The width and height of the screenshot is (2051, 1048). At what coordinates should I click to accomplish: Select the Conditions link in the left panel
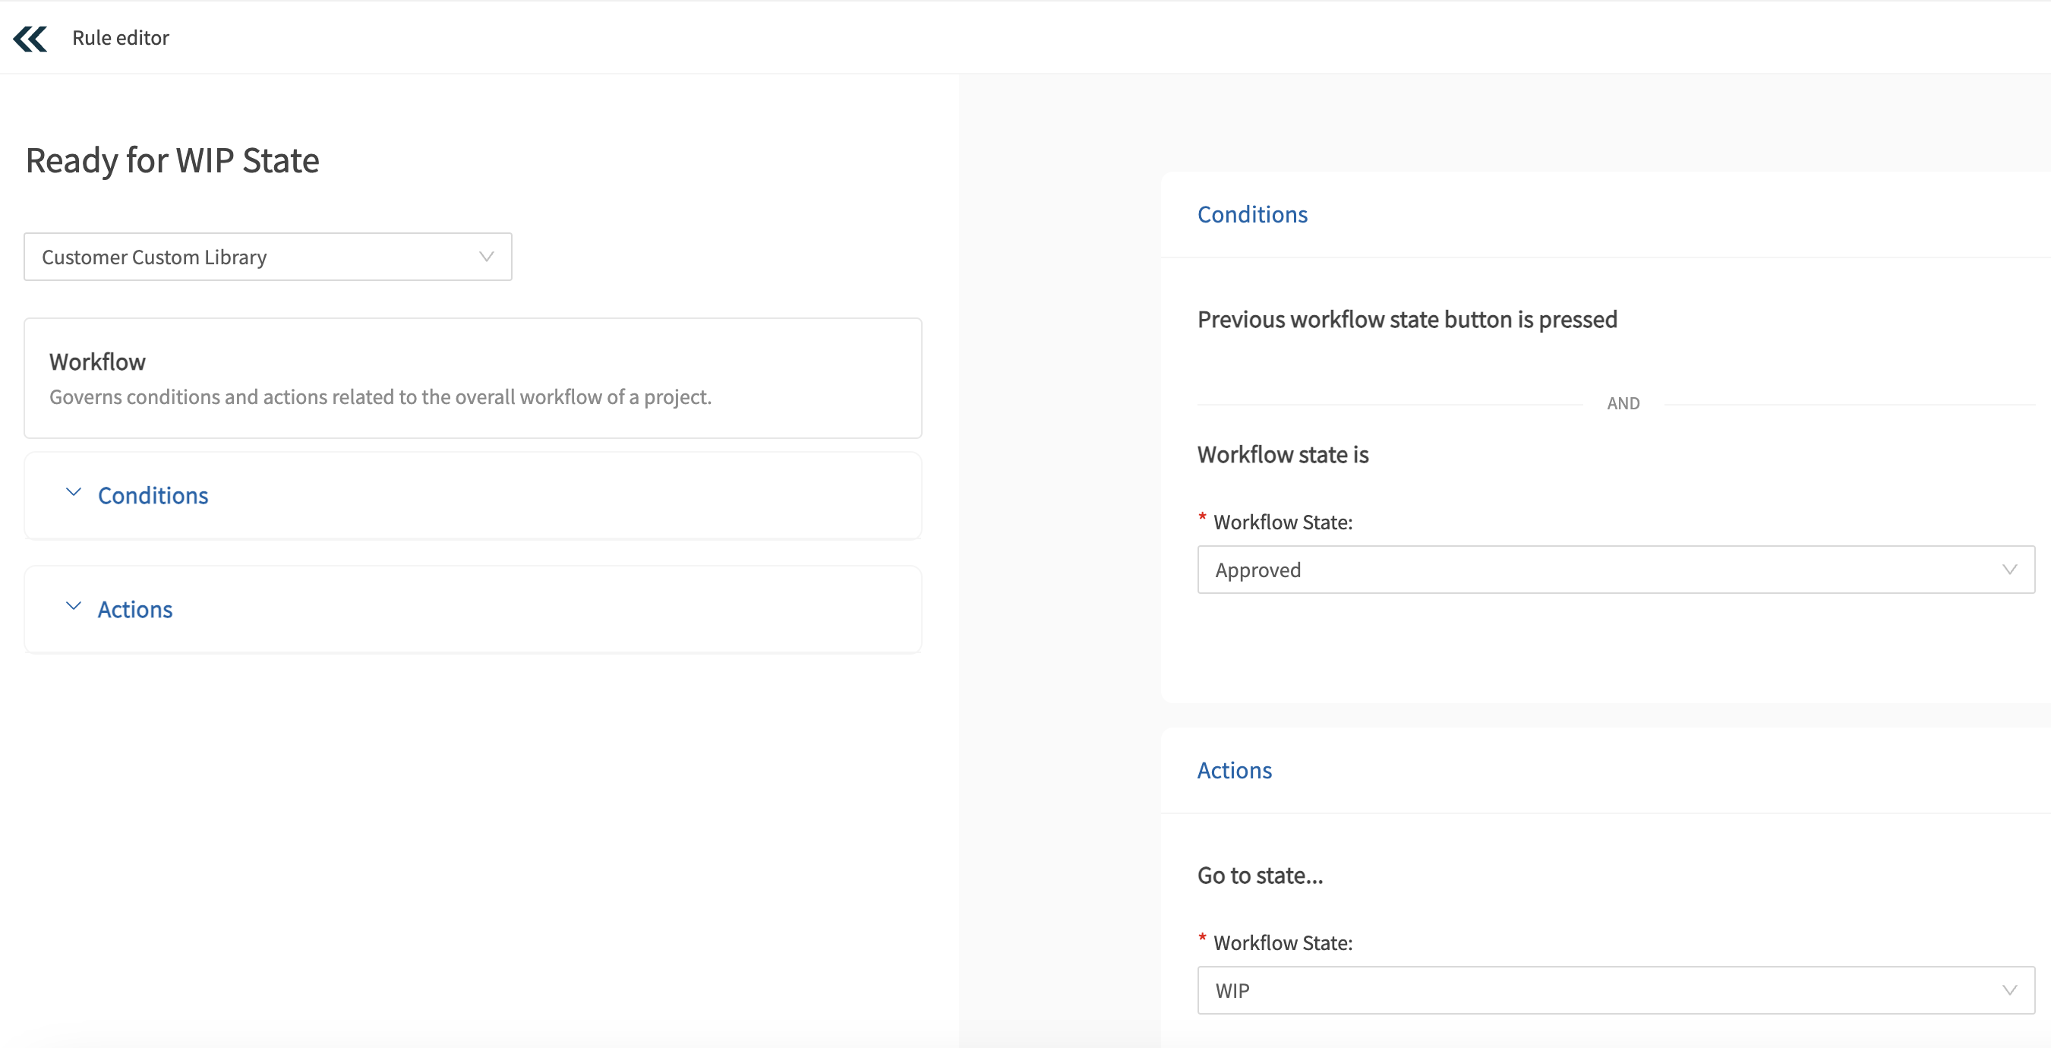tap(153, 494)
